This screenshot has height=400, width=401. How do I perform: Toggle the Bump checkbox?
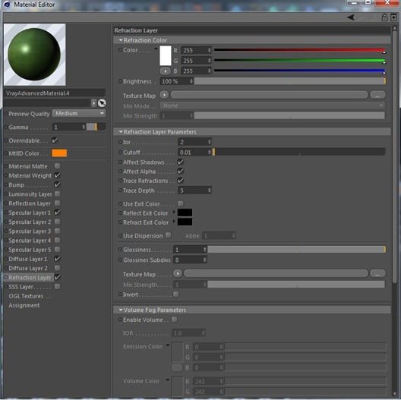[57, 184]
